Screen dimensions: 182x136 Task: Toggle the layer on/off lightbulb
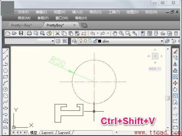pyautogui.click(x=81, y=41)
